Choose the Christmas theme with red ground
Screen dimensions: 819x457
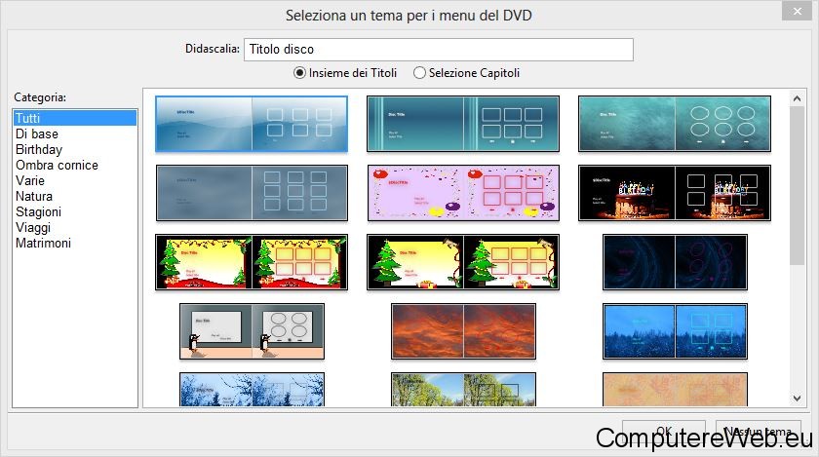point(252,262)
